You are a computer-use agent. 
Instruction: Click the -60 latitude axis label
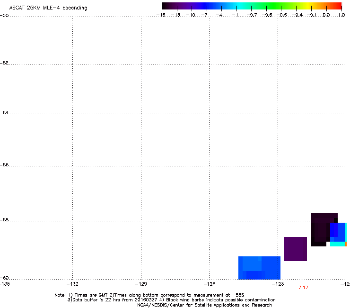(4, 278)
